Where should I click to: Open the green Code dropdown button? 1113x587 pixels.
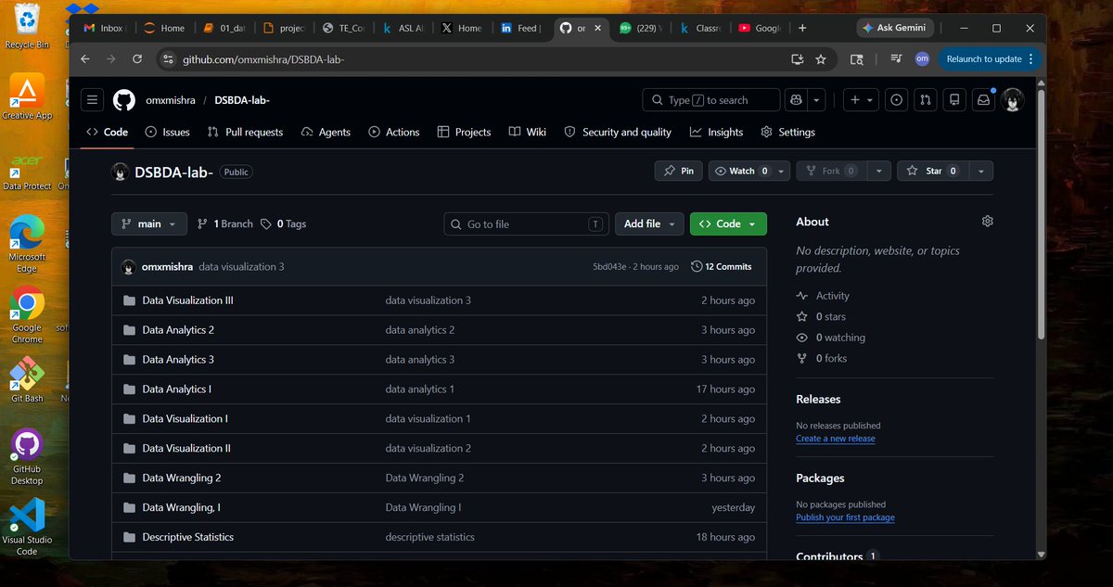tap(728, 223)
